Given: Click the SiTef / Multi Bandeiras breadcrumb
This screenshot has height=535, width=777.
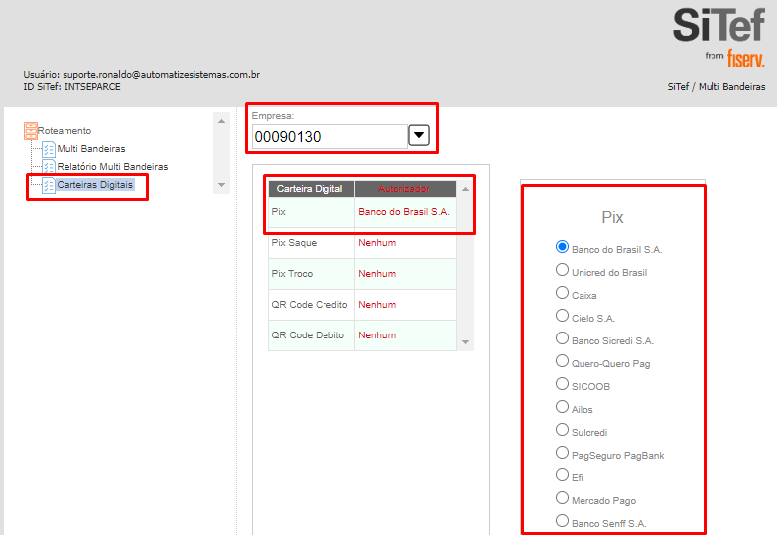Looking at the screenshot, I should coord(716,87).
